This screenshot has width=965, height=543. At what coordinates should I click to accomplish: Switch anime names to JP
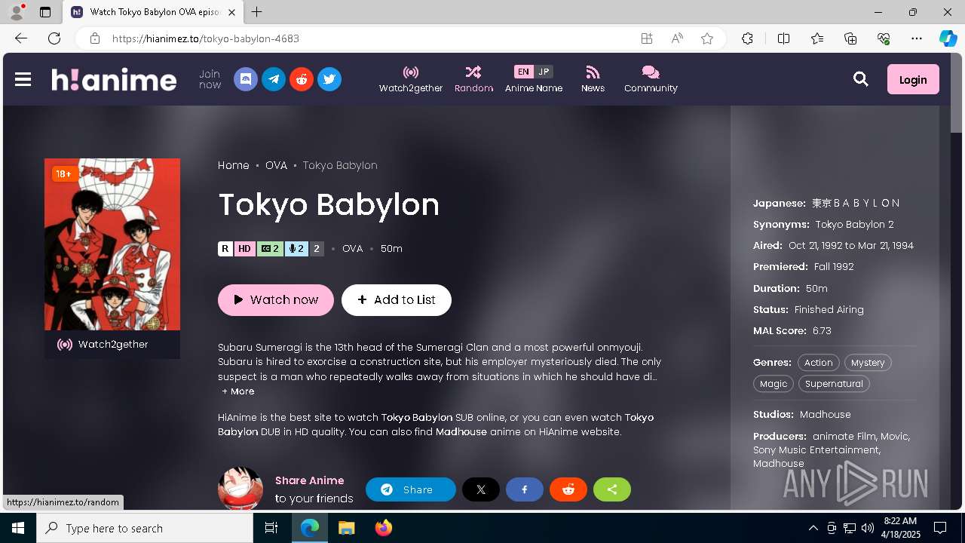544,72
